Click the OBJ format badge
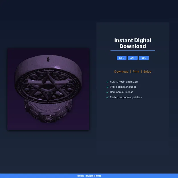This screenshot has width=178, height=178. (x=144, y=58)
